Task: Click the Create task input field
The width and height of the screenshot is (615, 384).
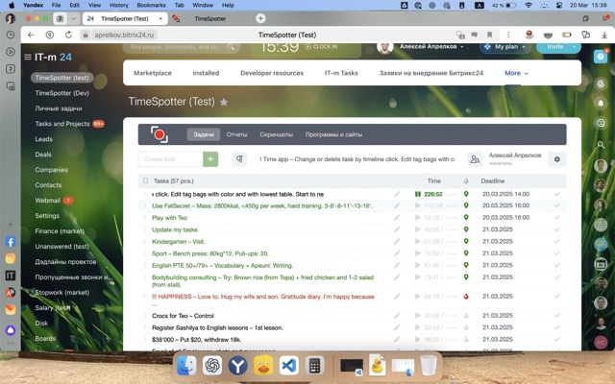Action: point(169,159)
